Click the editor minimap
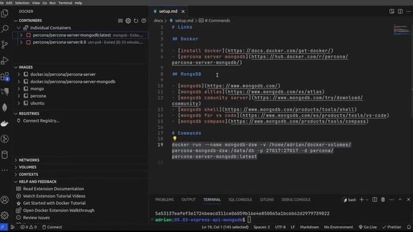Screen dimensions: 413x232 coord(402,30)
